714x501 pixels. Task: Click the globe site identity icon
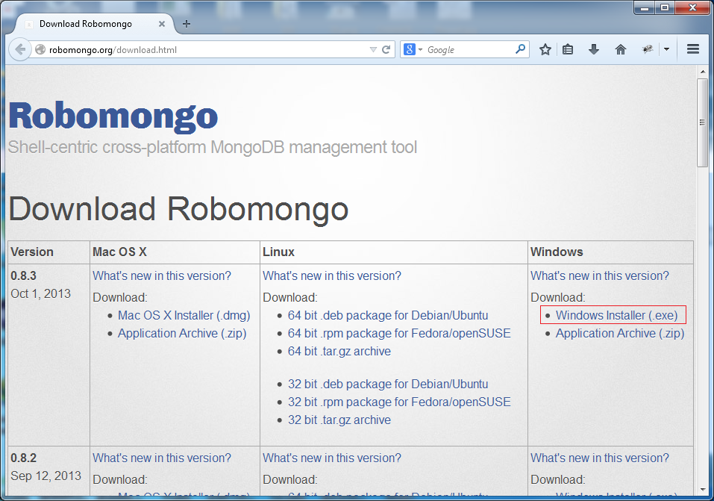click(x=40, y=49)
